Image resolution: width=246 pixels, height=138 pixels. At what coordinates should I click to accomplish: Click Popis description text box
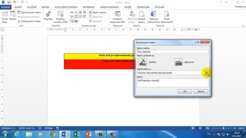click(173, 83)
